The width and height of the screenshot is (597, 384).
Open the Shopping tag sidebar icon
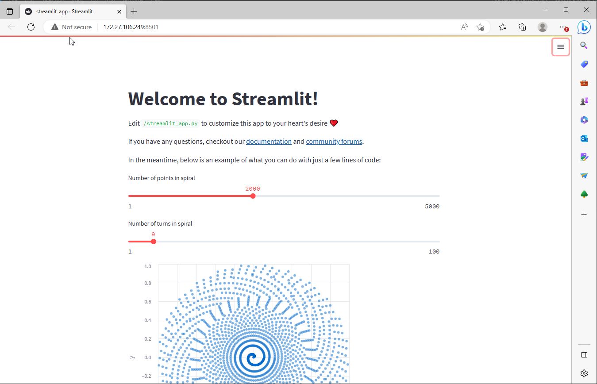[x=584, y=64]
